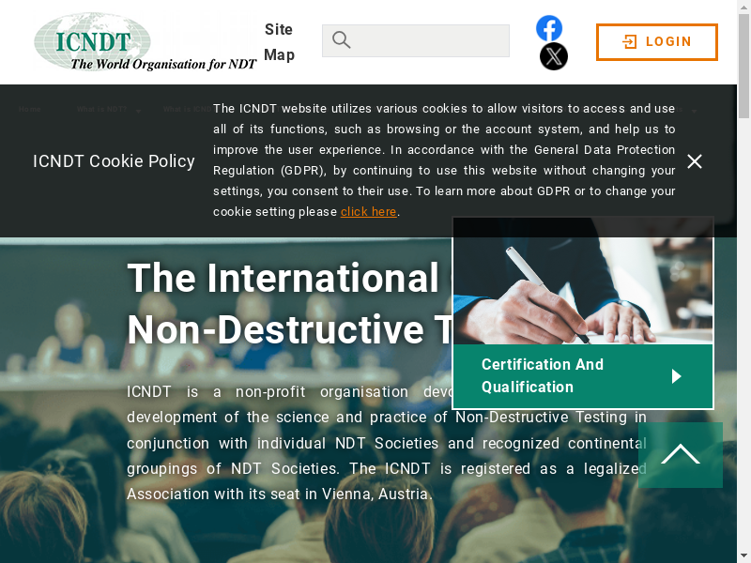Open the Facebook page icon
The height and width of the screenshot is (563, 751).
coord(549,28)
